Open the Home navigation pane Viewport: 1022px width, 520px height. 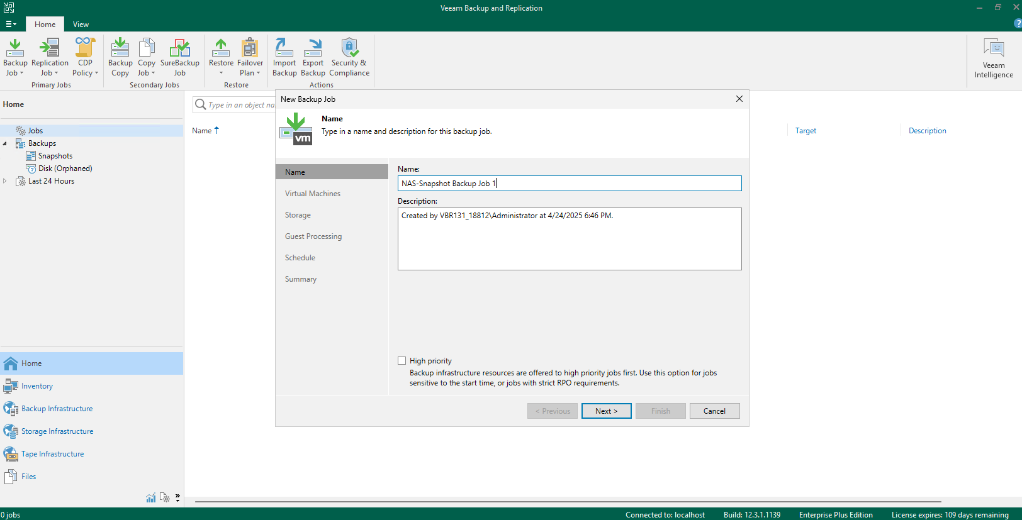92,363
